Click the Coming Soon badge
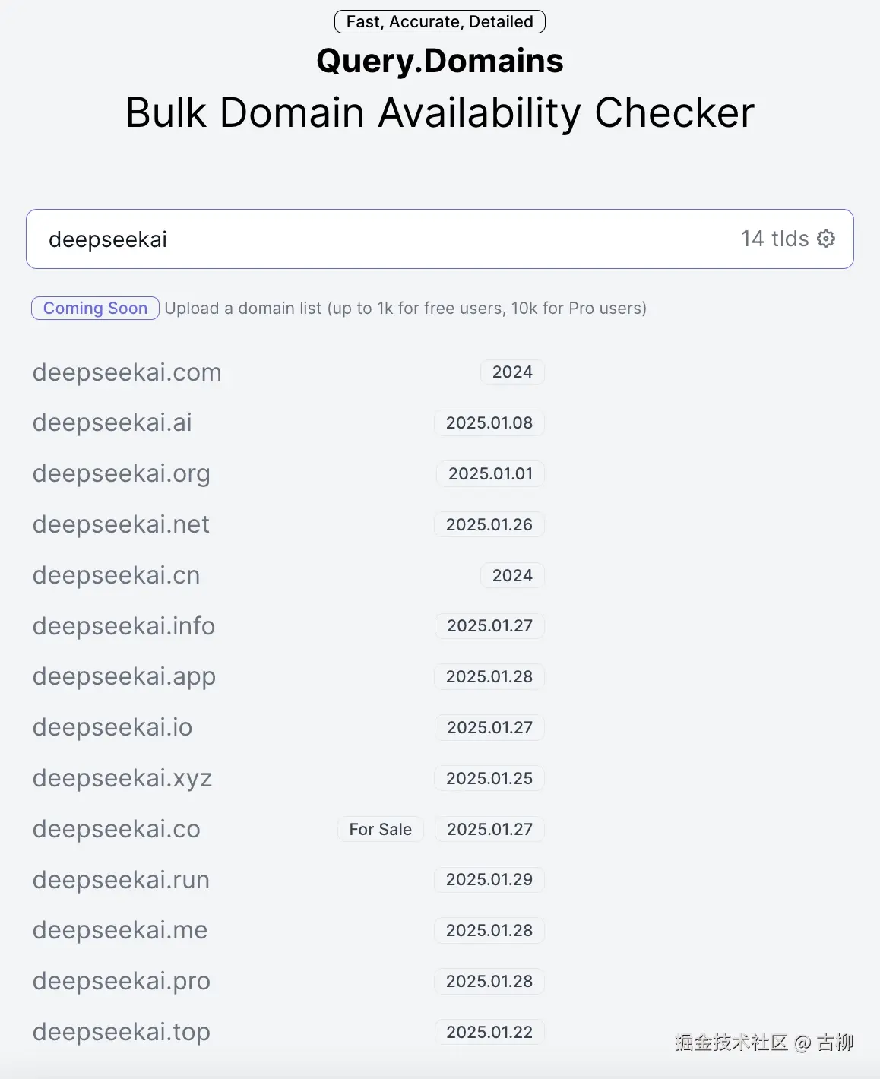 [95, 309]
